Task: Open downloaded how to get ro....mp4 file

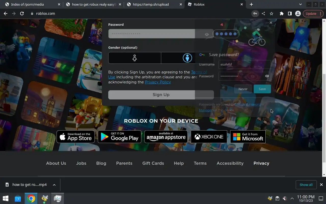Action: 27,185
